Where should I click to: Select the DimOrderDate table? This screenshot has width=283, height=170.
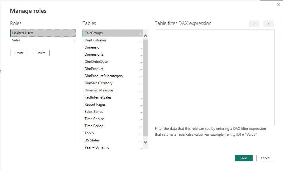point(113,62)
